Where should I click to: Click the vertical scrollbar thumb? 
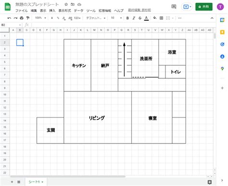tap(215, 36)
